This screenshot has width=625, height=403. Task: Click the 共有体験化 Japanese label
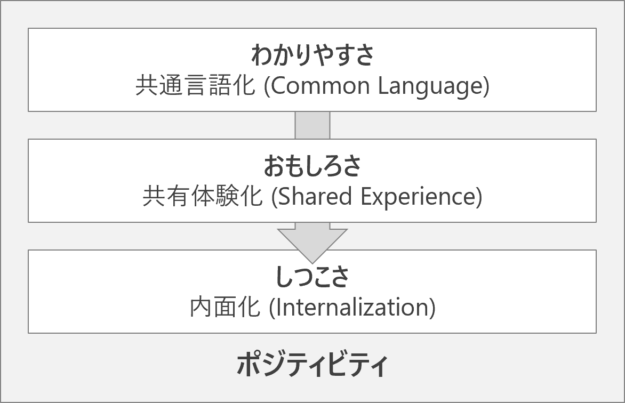203,197
